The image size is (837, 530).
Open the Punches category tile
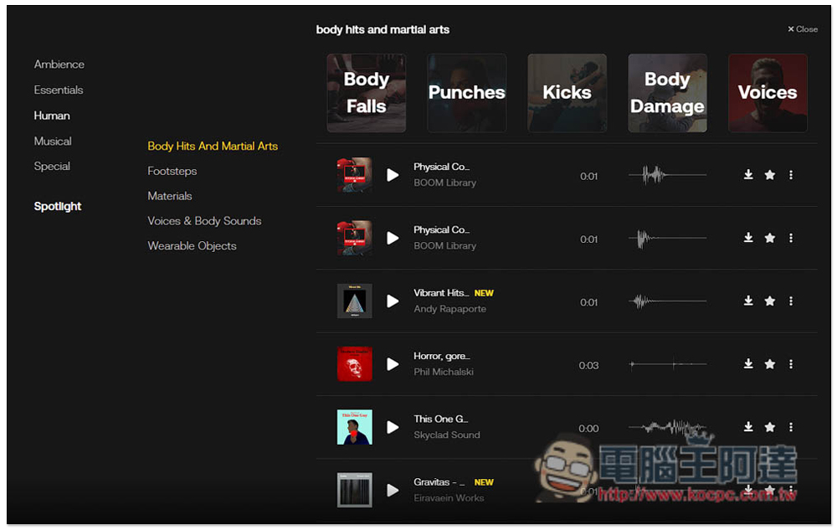467,93
